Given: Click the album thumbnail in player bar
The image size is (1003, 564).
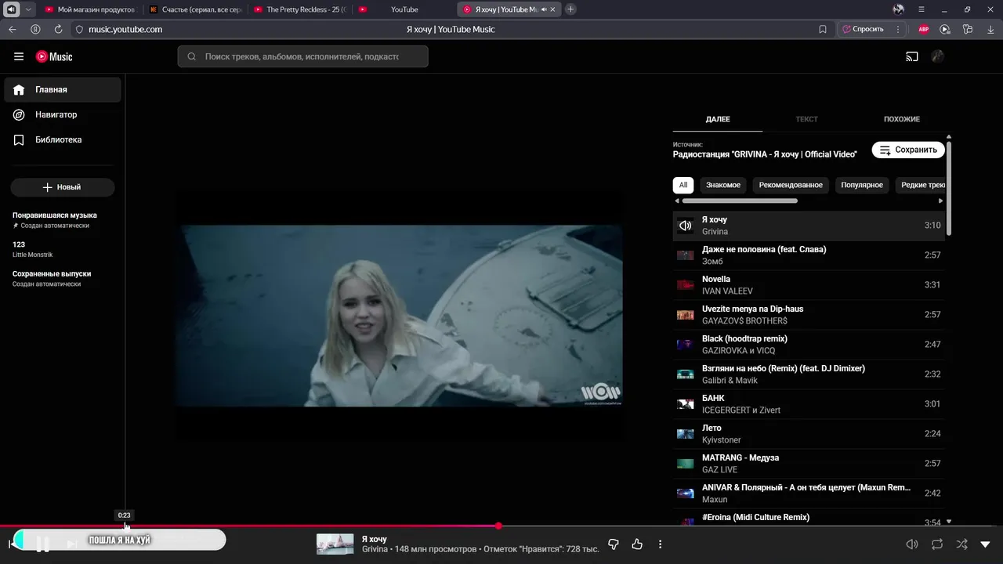Looking at the screenshot, I should point(335,544).
